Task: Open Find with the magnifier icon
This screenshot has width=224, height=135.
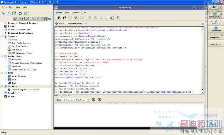Action: click(x=118, y=18)
